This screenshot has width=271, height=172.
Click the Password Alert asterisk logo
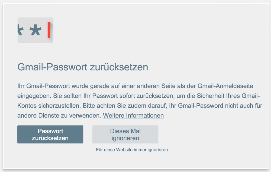click(x=36, y=30)
